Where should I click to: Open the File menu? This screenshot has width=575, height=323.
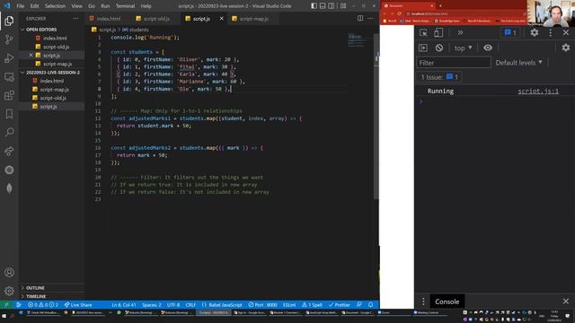point(20,6)
